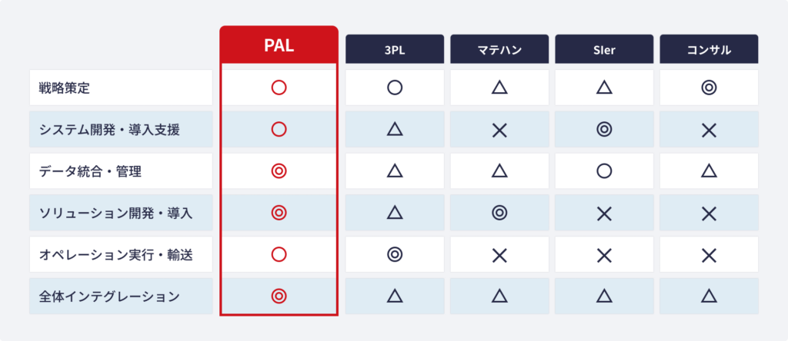788x341 pixels.
Task: Click 3PL's triangle icon for 全体インテグレーション
Action: coord(395,296)
